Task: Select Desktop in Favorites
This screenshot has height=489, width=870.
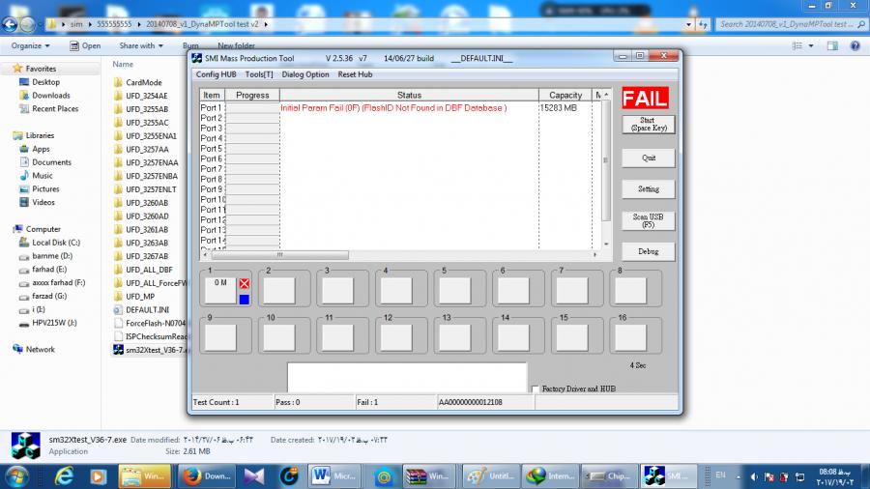Action: coord(45,82)
